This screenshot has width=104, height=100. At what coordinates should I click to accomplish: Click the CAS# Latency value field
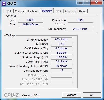click(x=62, y=48)
